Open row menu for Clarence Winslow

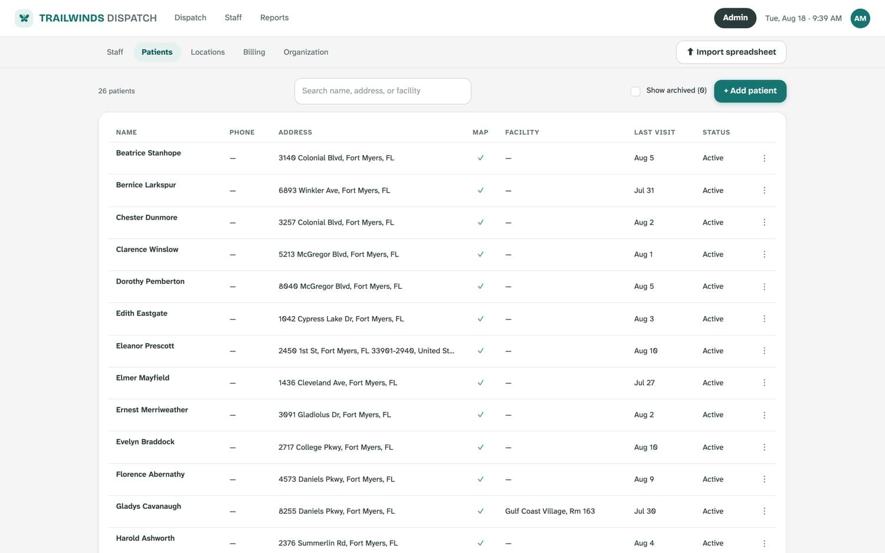(764, 254)
